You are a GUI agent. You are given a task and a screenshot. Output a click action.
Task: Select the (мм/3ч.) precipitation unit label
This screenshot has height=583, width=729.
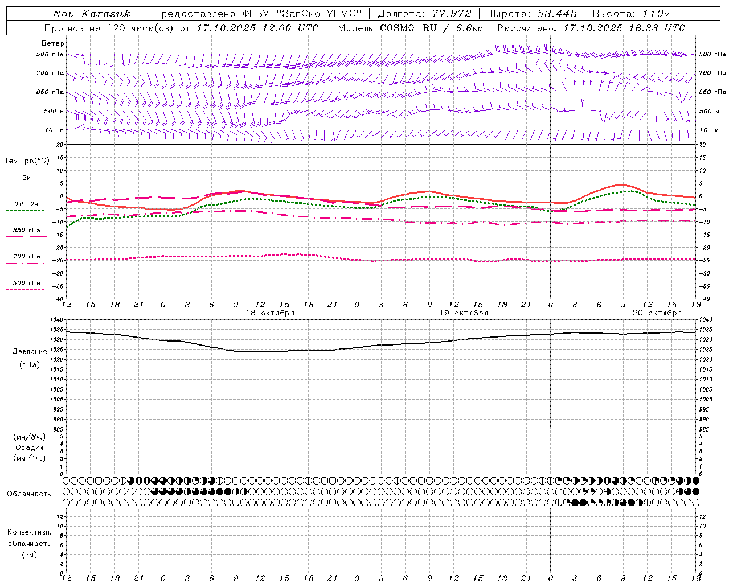(x=30, y=437)
